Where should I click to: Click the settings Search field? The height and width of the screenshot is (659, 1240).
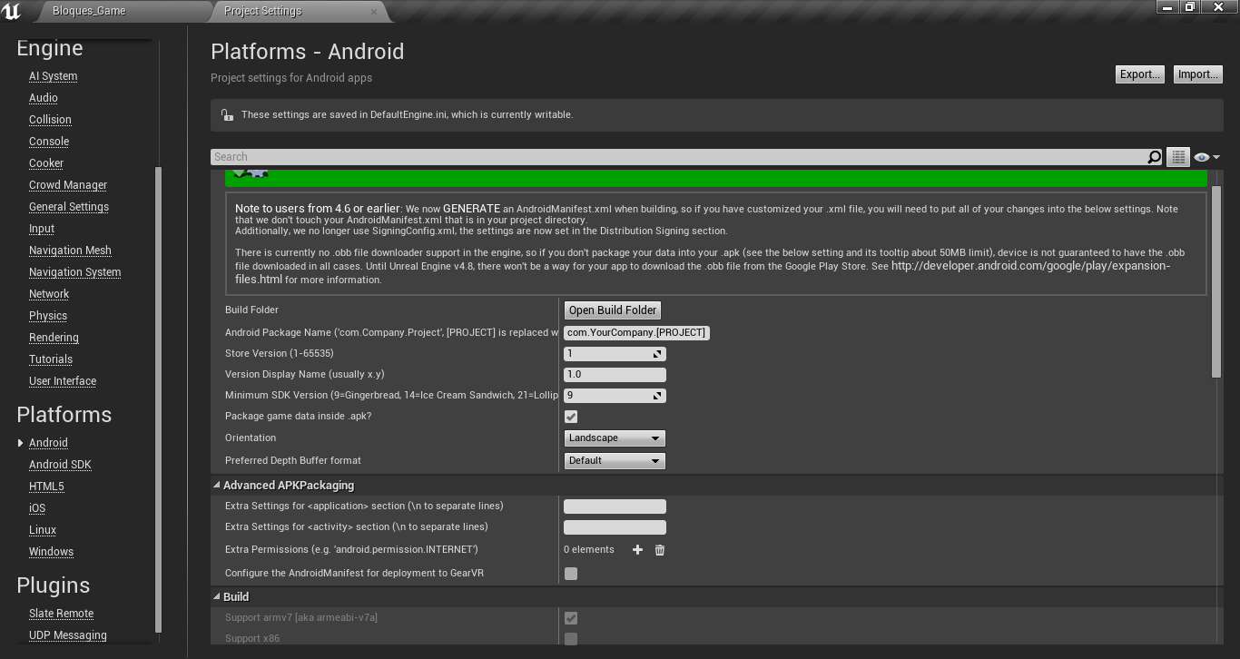[x=678, y=157]
